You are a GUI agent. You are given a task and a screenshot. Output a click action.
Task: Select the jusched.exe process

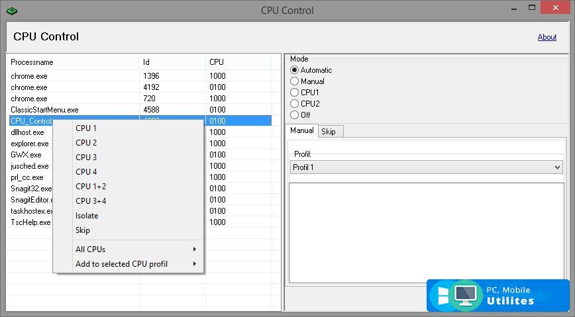30,166
